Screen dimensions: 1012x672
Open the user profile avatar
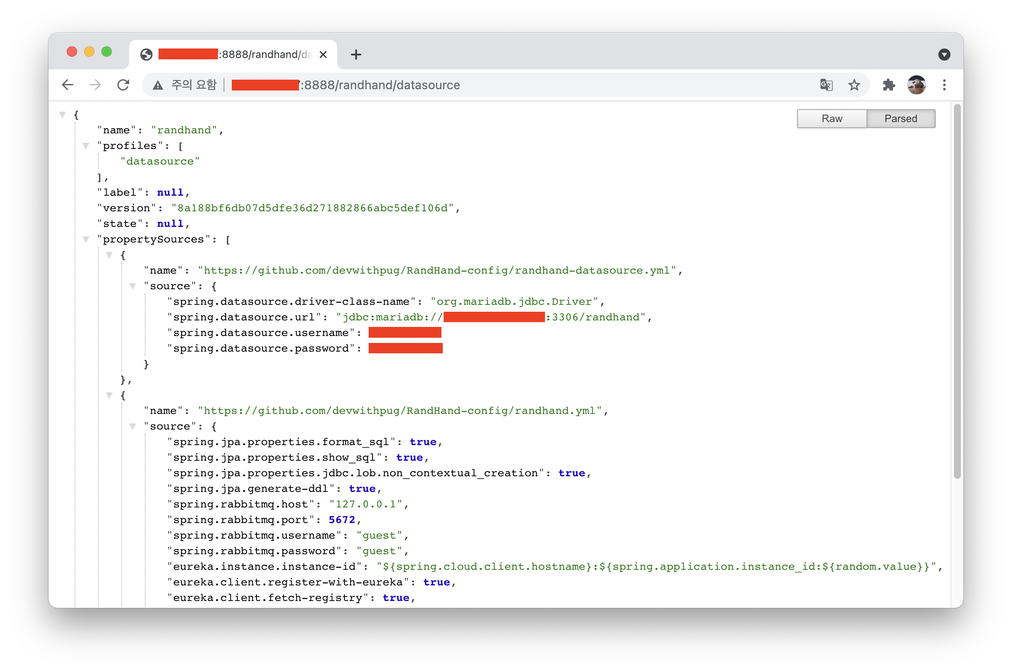click(x=916, y=85)
